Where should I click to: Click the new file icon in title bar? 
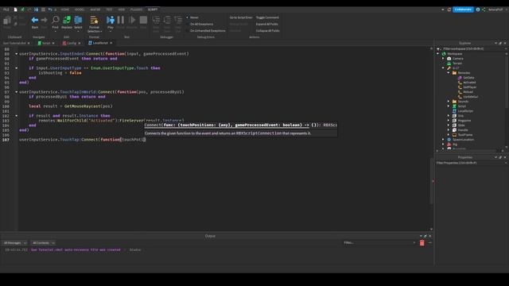coord(15,10)
